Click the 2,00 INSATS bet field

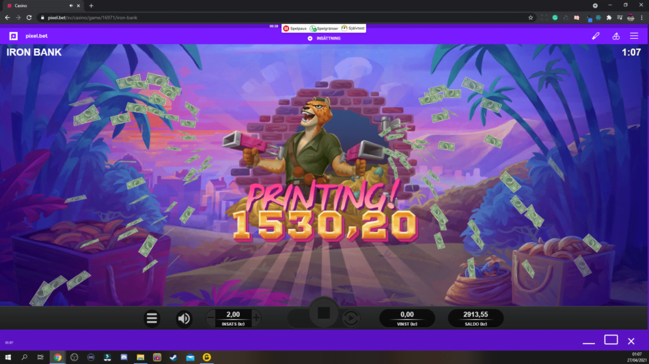tap(233, 318)
